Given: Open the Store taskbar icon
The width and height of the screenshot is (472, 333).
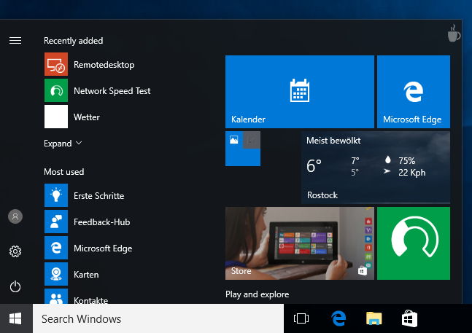Looking at the screenshot, I should [409, 318].
